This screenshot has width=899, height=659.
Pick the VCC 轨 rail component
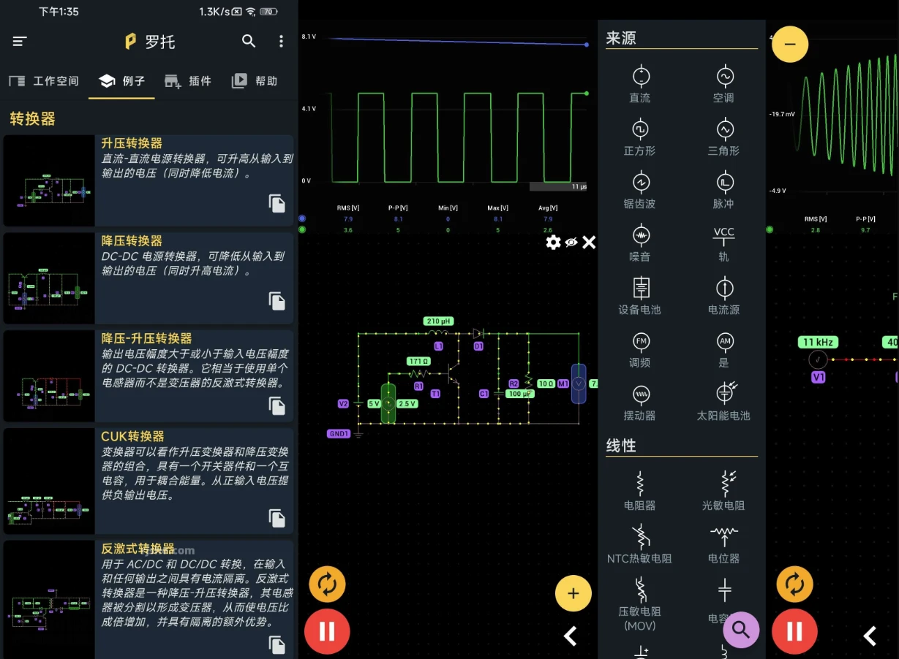click(x=723, y=243)
